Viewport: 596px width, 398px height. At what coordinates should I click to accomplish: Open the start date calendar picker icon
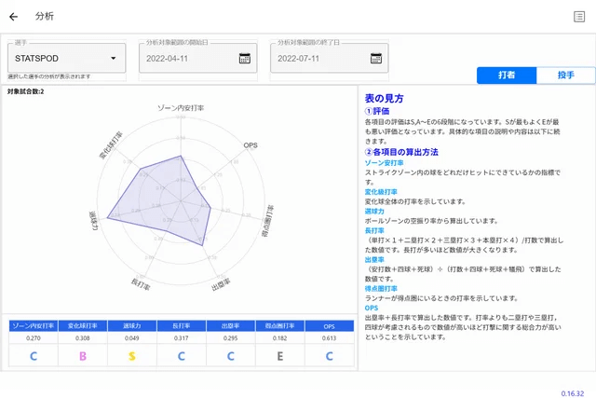[x=245, y=58]
